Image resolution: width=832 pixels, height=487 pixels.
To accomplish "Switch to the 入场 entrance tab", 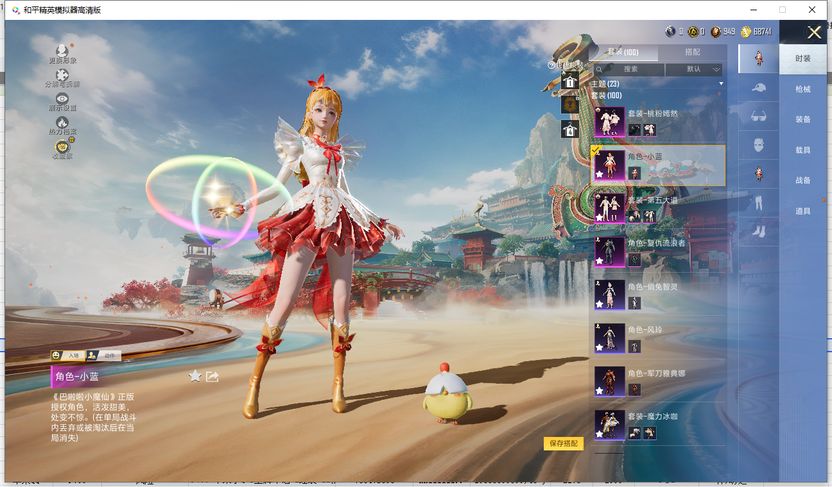I will point(68,355).
